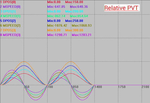Select the 1400 time axis marker
Viewport: 150px width, 103px height.
97,87
